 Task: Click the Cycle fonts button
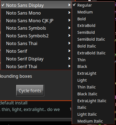point(30,90)
